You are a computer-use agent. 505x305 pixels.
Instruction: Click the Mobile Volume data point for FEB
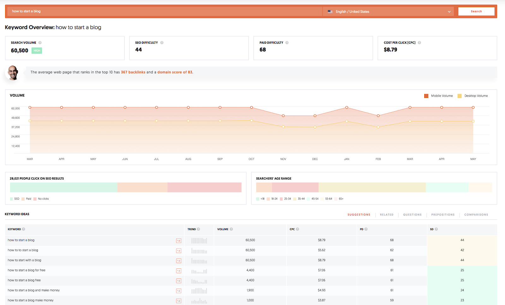pos(378,116)
